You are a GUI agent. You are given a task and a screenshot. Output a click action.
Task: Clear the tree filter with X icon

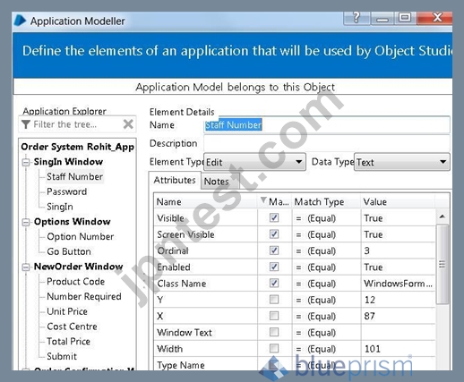pyautogui.click(x=128, y=123)
